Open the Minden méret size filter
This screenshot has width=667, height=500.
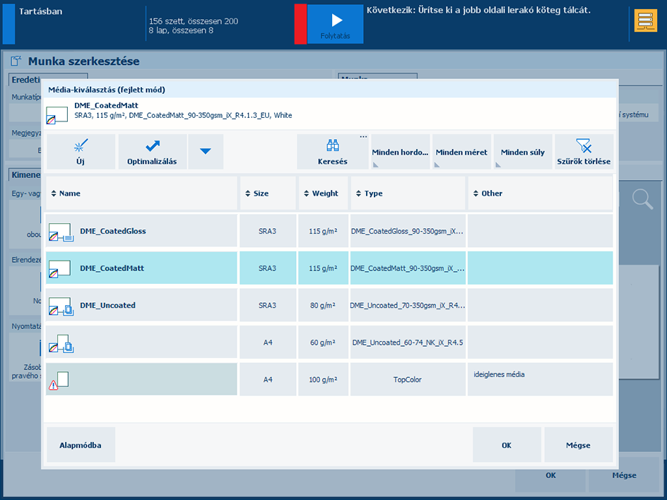pyautogui.click(x=461, y=152)
